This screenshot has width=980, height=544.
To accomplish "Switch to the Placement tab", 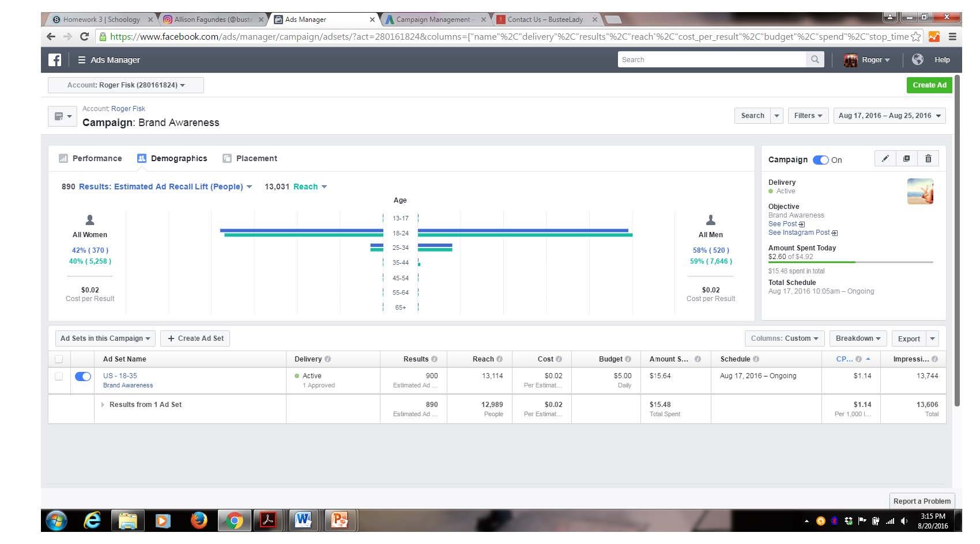I will coord(250,158).
